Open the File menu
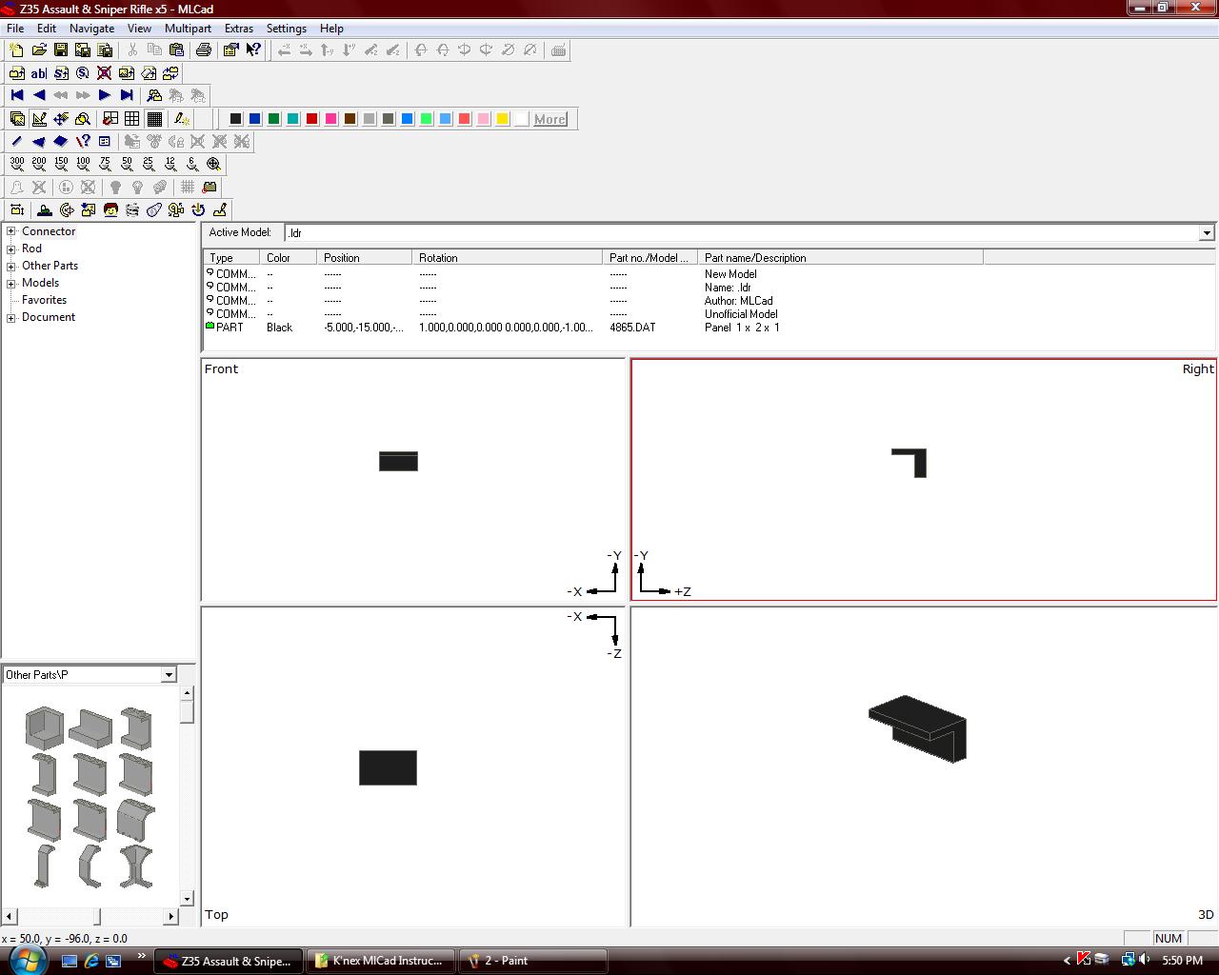The width and height of the screenshot is (1219, 975). (15, 29)
